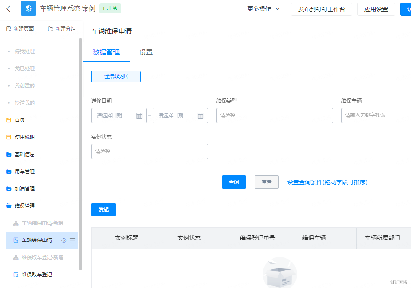Open 待我处理 in sidebar

[25, 51]
